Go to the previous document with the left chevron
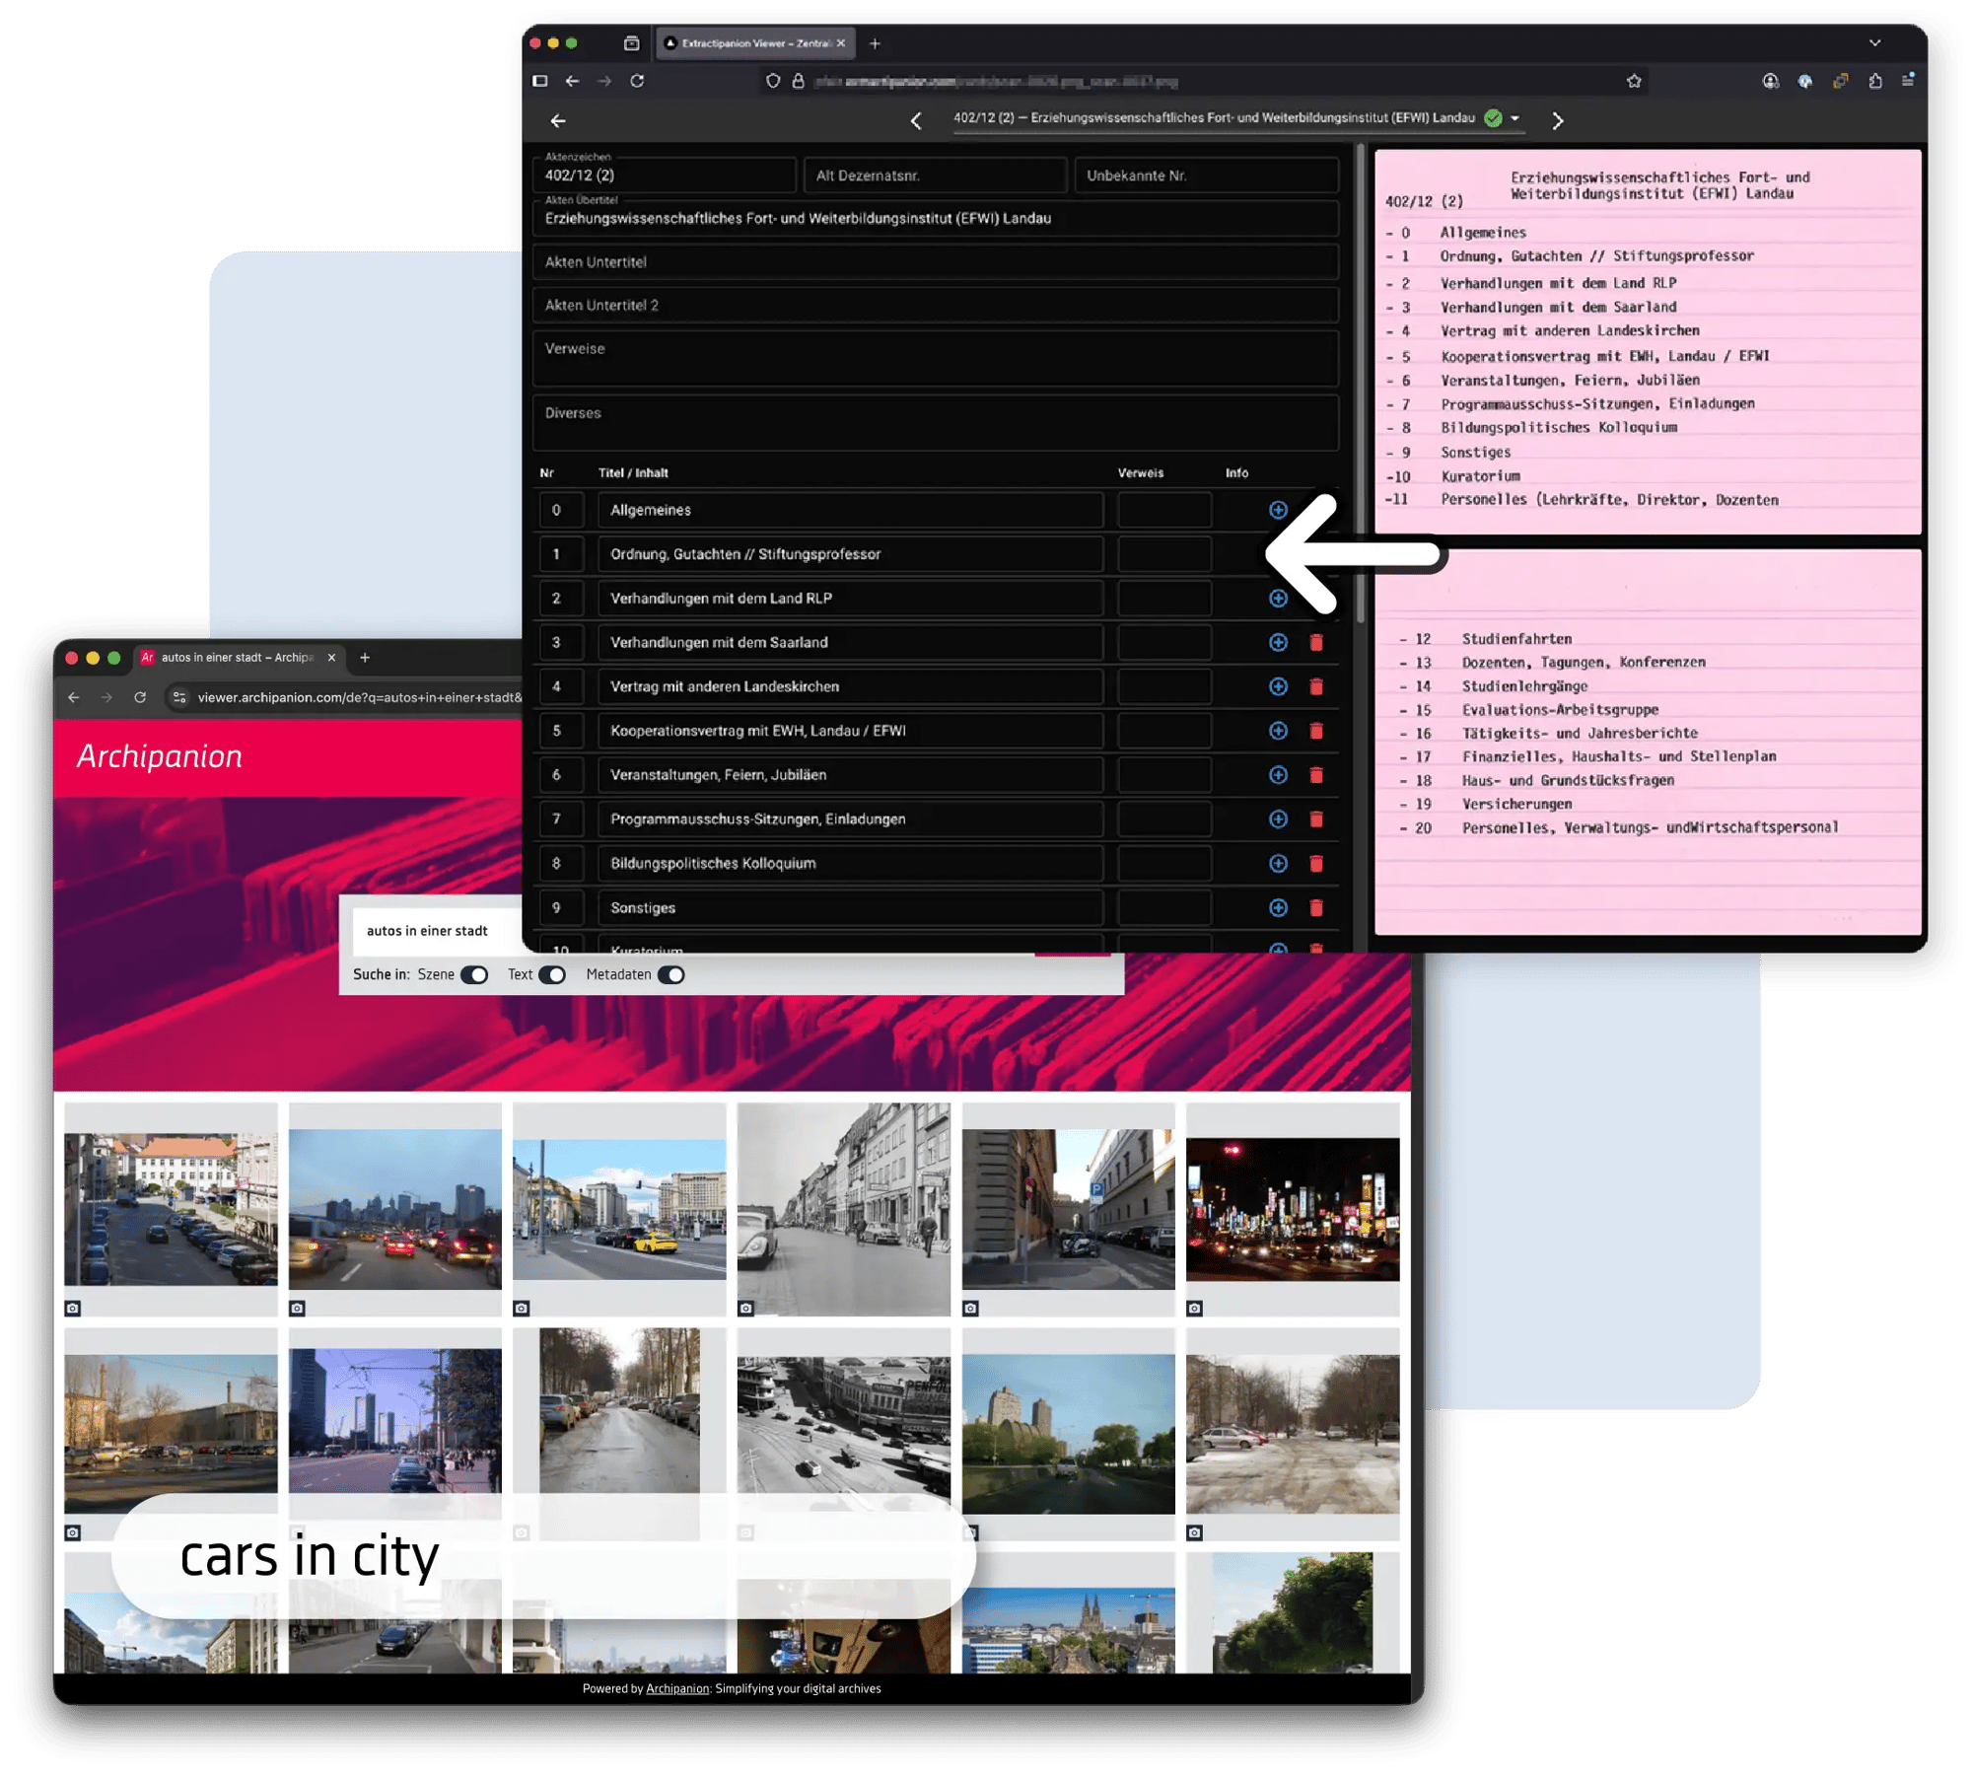The width and height of the screenshot is (1972, 1778). (916, 120)
